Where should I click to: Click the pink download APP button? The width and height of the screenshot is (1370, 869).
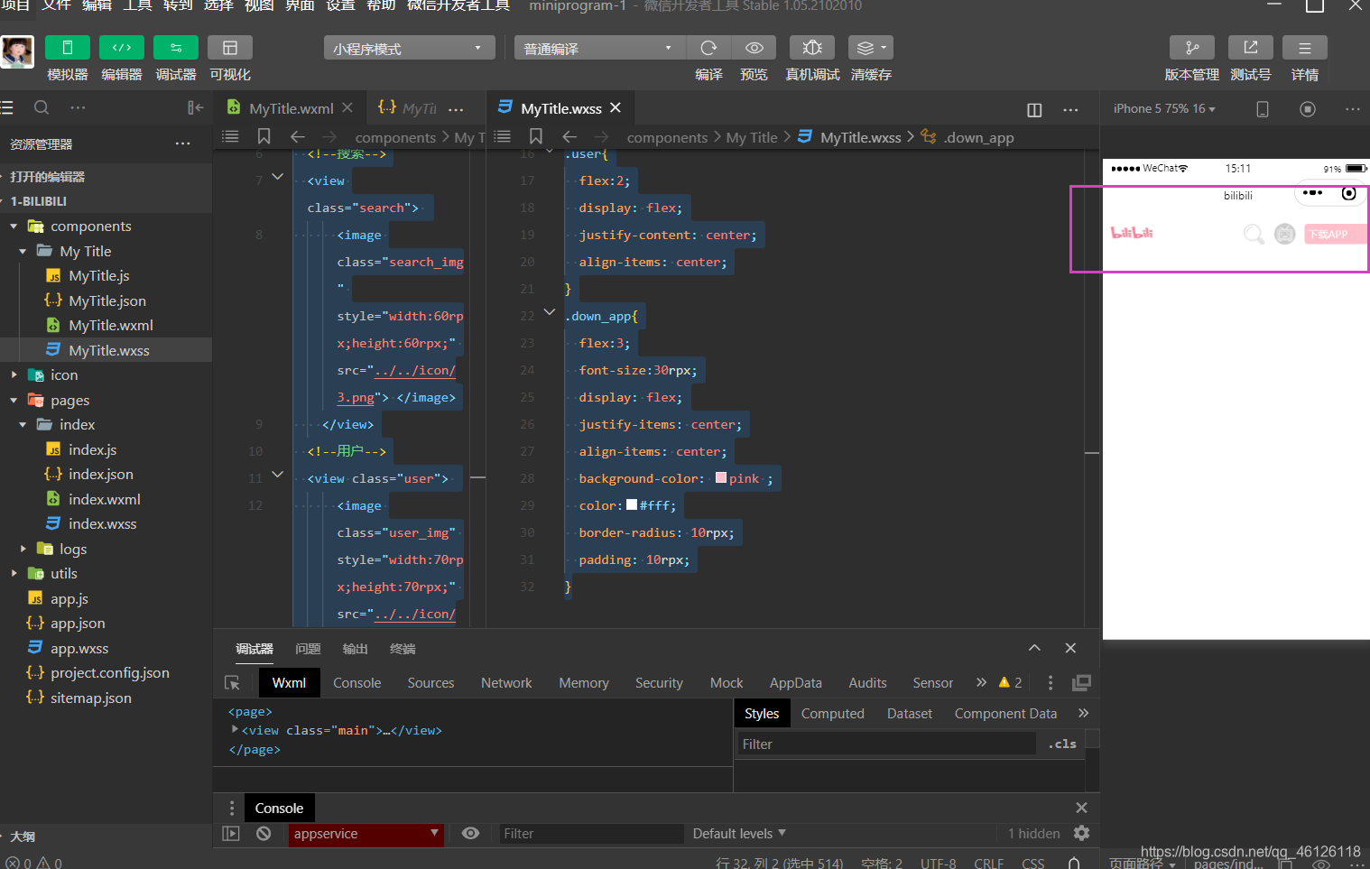point(1334,234)
